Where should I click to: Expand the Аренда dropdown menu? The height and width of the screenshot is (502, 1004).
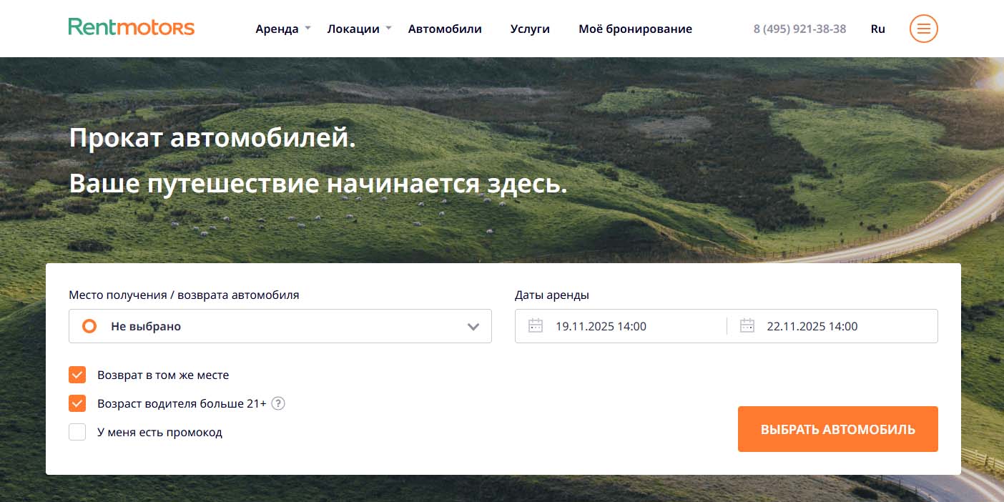(x=282, y=29)
